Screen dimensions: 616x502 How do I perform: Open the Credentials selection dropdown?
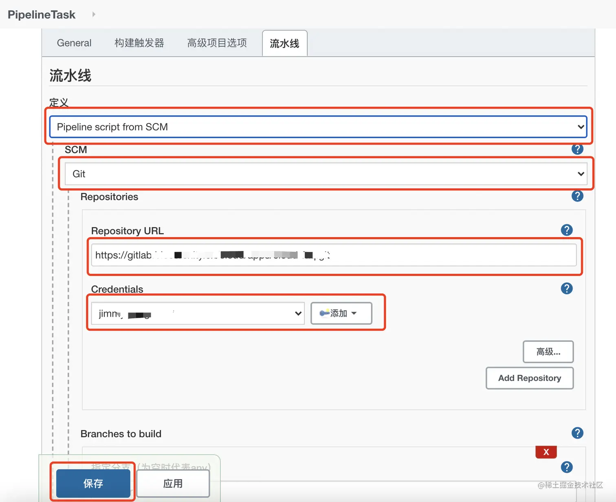click(x=198, y=313)
